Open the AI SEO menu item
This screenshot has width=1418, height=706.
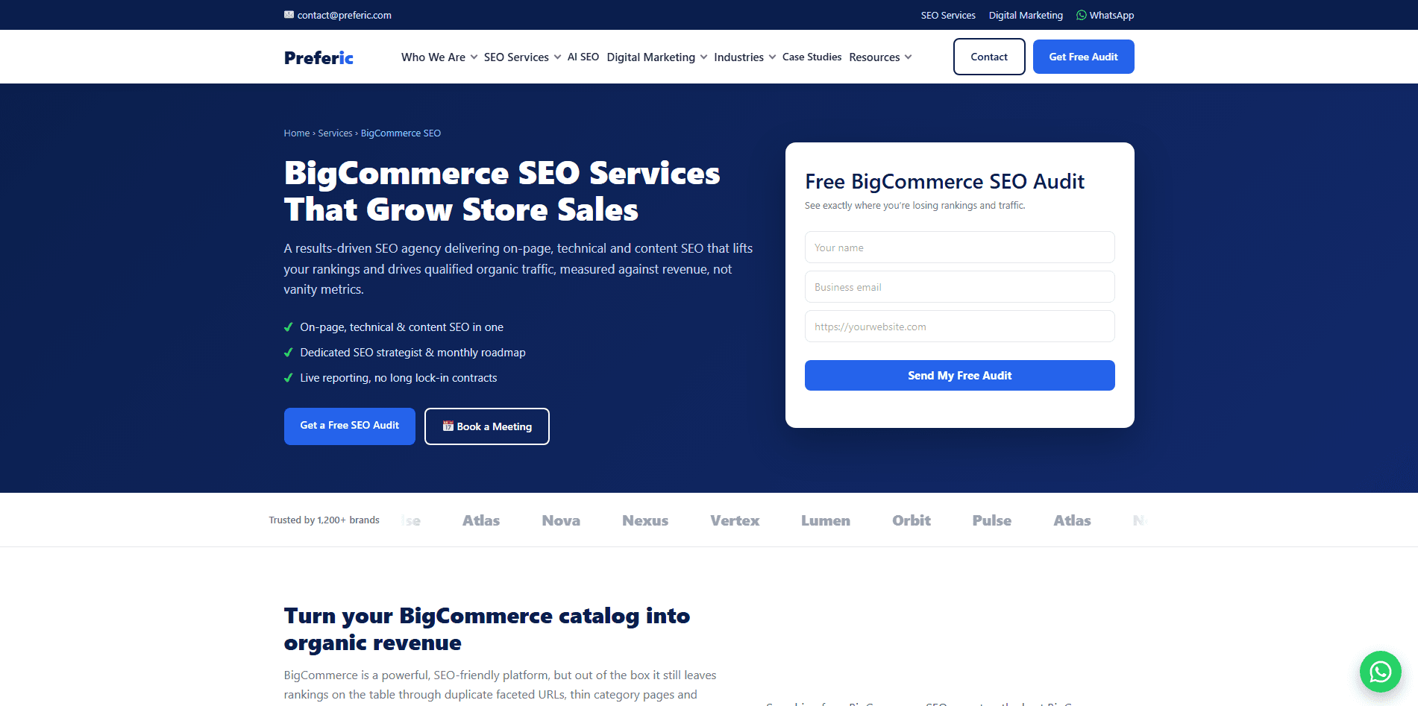tap(583, 57)
